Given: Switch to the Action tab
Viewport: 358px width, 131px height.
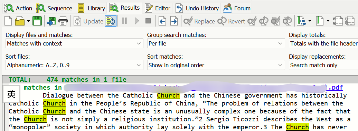Looking at the screenshot, I should point(19,8).
